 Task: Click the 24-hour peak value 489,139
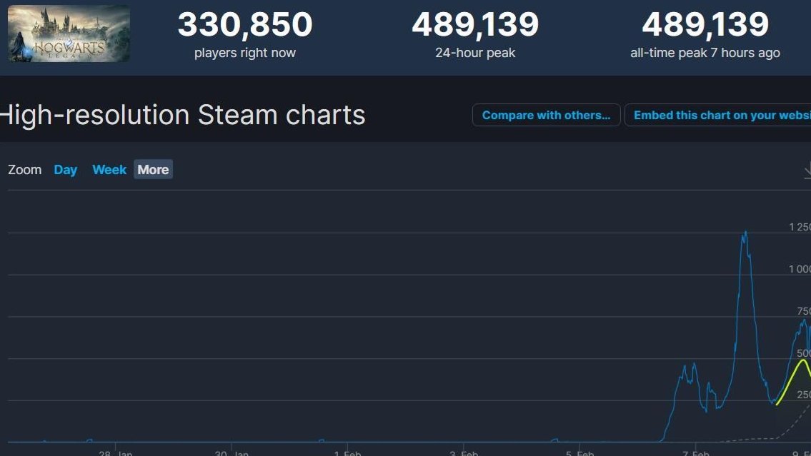476,25
